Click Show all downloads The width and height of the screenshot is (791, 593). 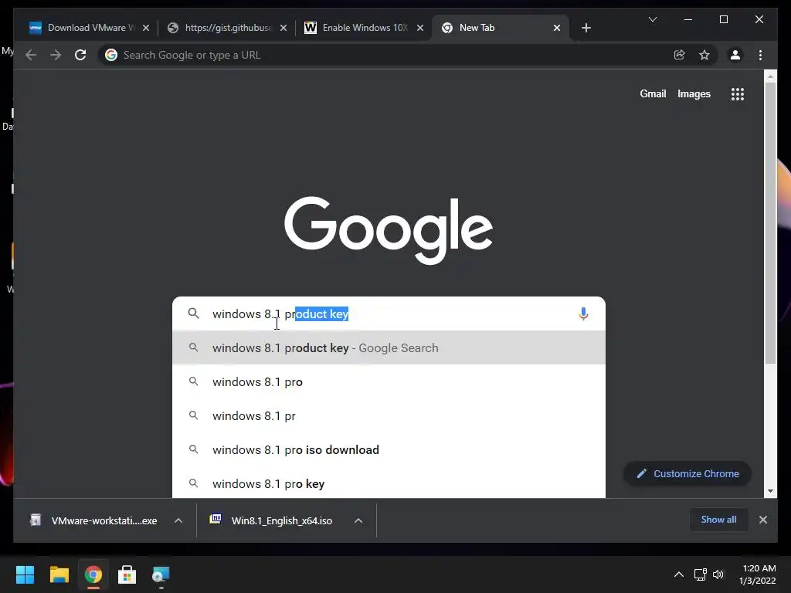718,520
